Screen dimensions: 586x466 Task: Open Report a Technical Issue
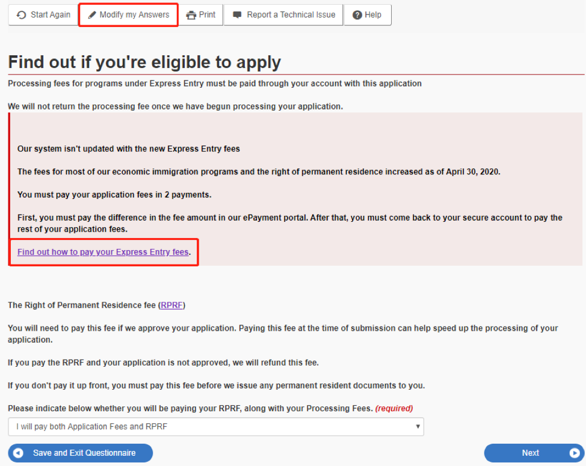(x=291, y=15)
